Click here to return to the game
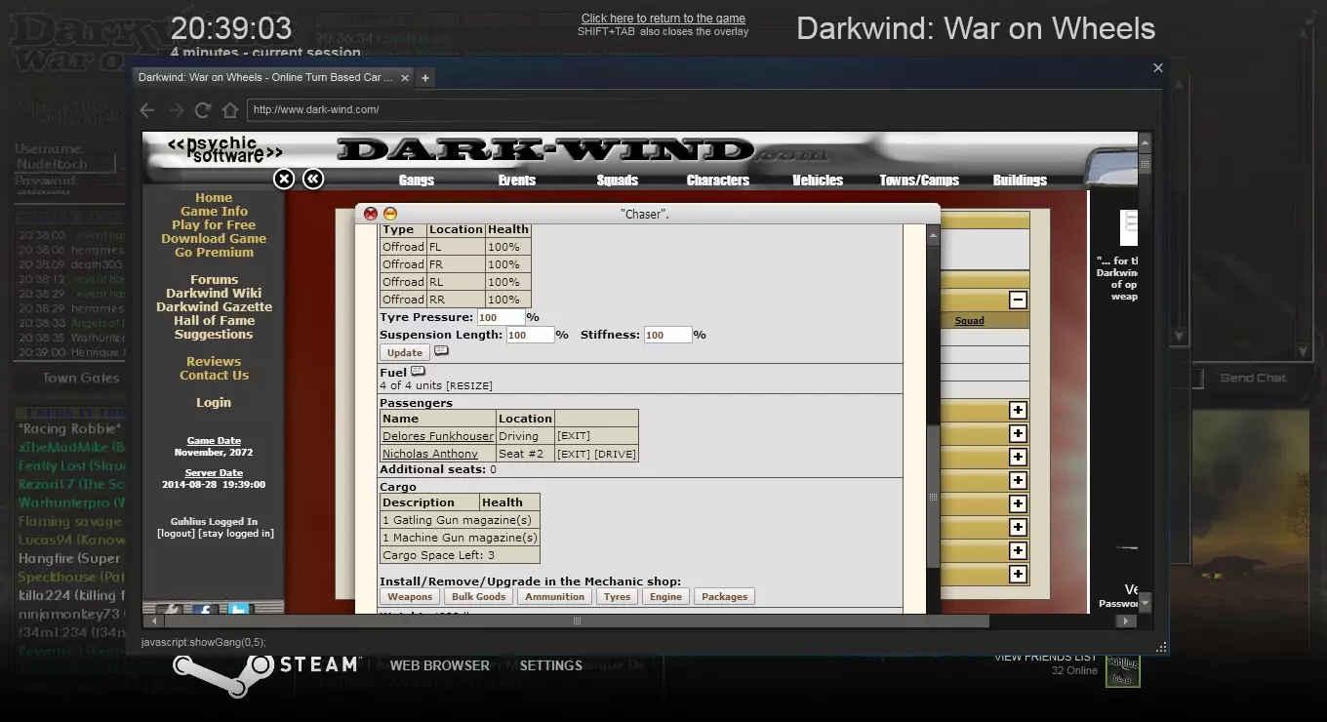The width and height of the screenshot is (1327, 722). tap(663, 19)
